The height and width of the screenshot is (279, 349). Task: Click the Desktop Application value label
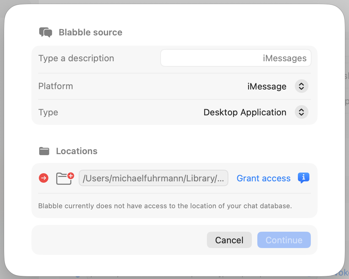[245, 112]
